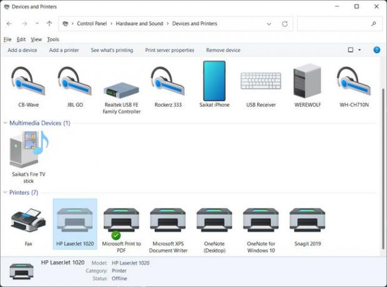The height and width of the screenshot is (287, 387).
Task: Select Microsoft XPS Document Writer
Action: point(168,230)
